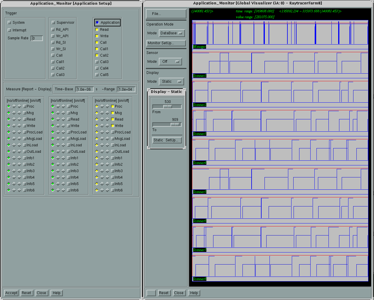Enable Msg on/off box in second measure column
Image resolution: width=374 pixels, height=300 pixels.
pos(69,113)
